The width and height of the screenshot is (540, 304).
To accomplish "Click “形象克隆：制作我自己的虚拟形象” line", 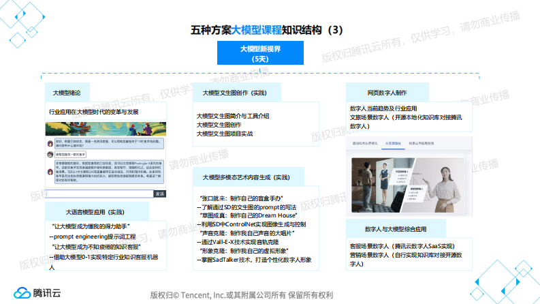I will click(244, 251).
